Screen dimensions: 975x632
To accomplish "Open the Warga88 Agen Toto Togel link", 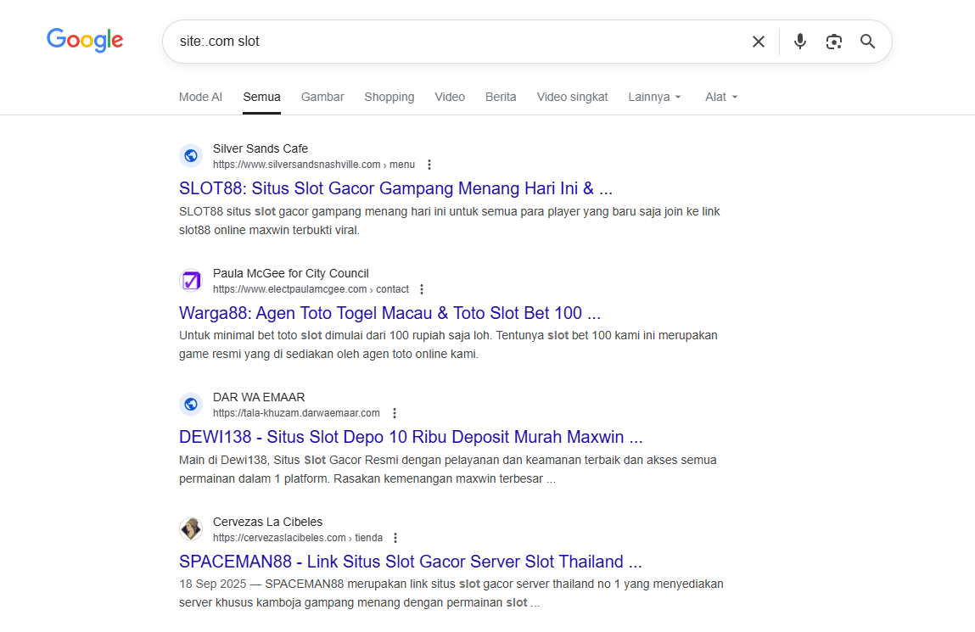I will tap(389, 313).
